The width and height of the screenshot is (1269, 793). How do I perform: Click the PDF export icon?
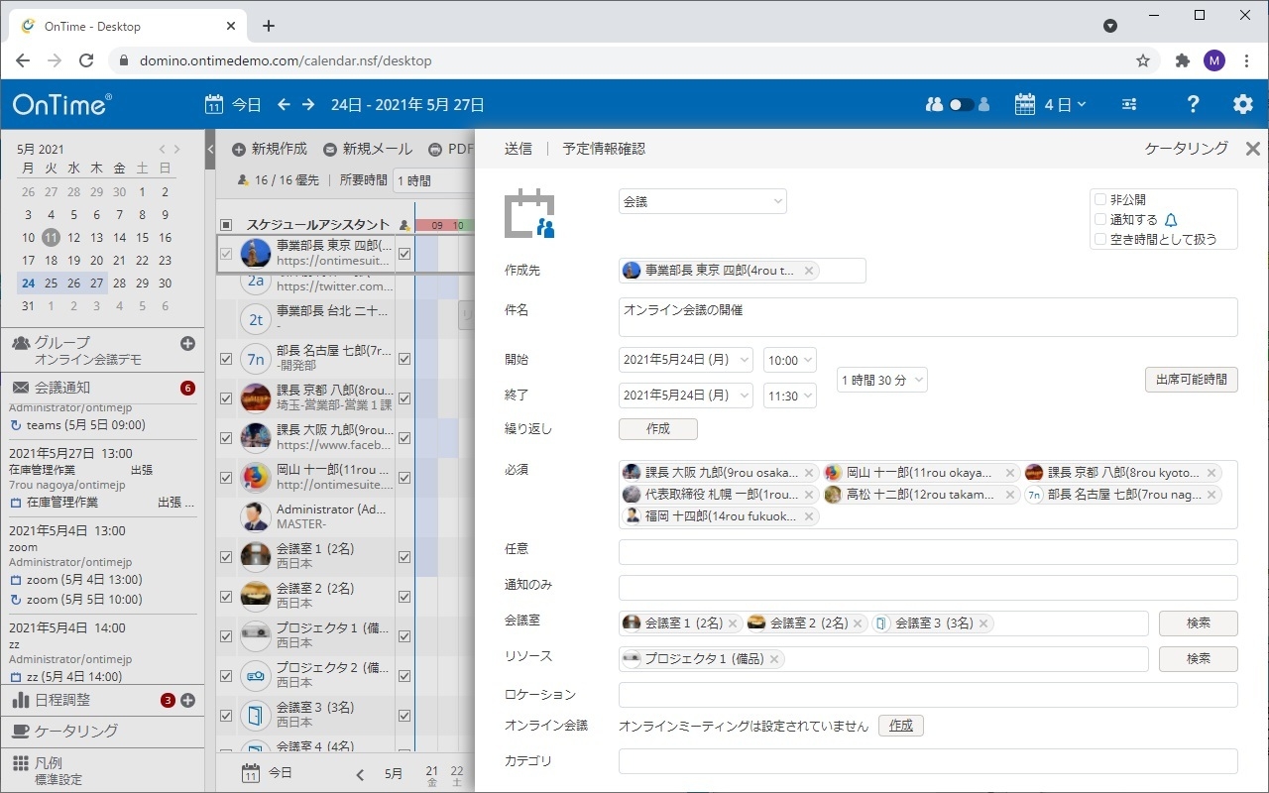click(x=436, y=147)
